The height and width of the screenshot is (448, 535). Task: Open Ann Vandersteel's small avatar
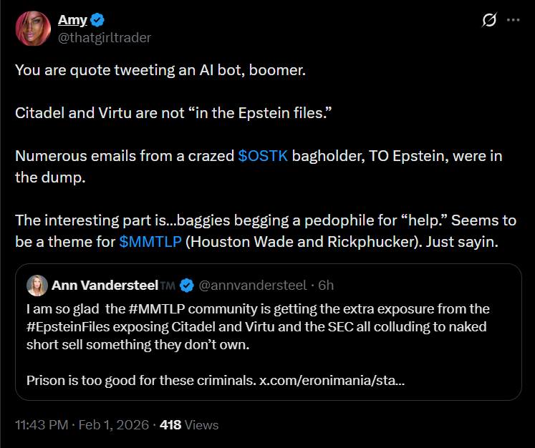(37, 286)
